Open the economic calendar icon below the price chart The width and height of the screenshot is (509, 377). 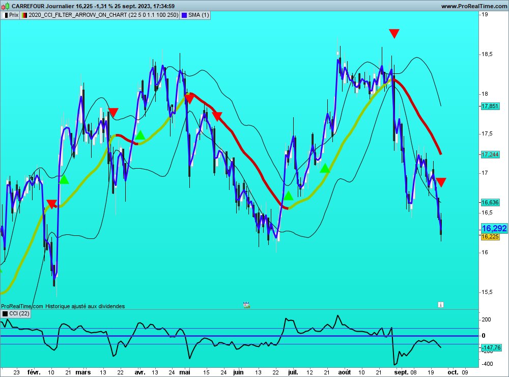(246, 305)
